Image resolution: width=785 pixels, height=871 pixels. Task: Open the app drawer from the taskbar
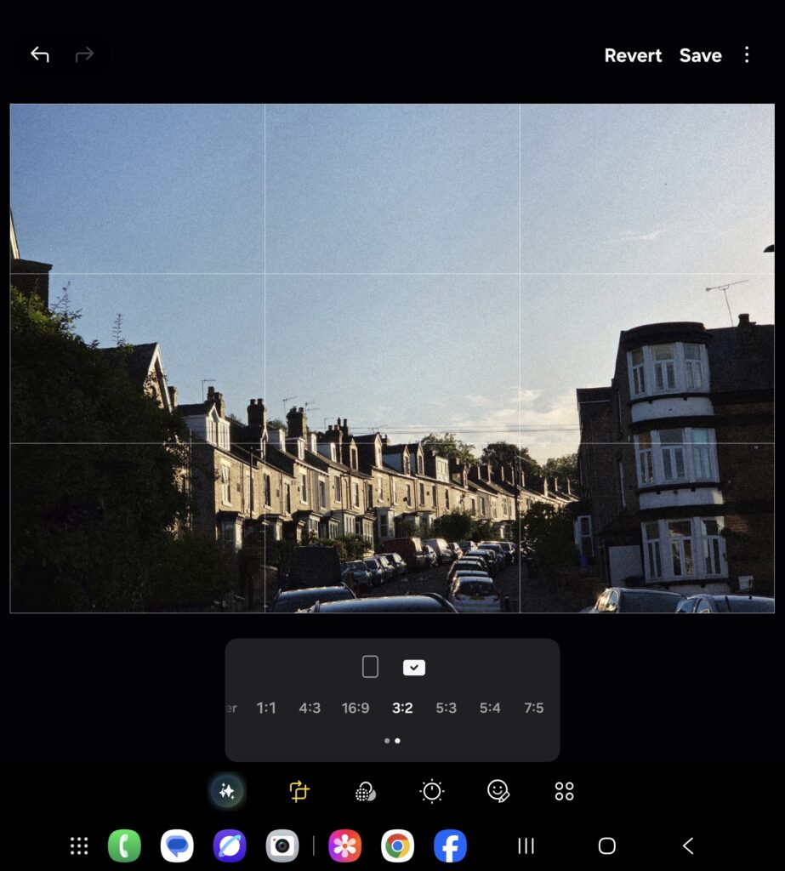(78, 845)
